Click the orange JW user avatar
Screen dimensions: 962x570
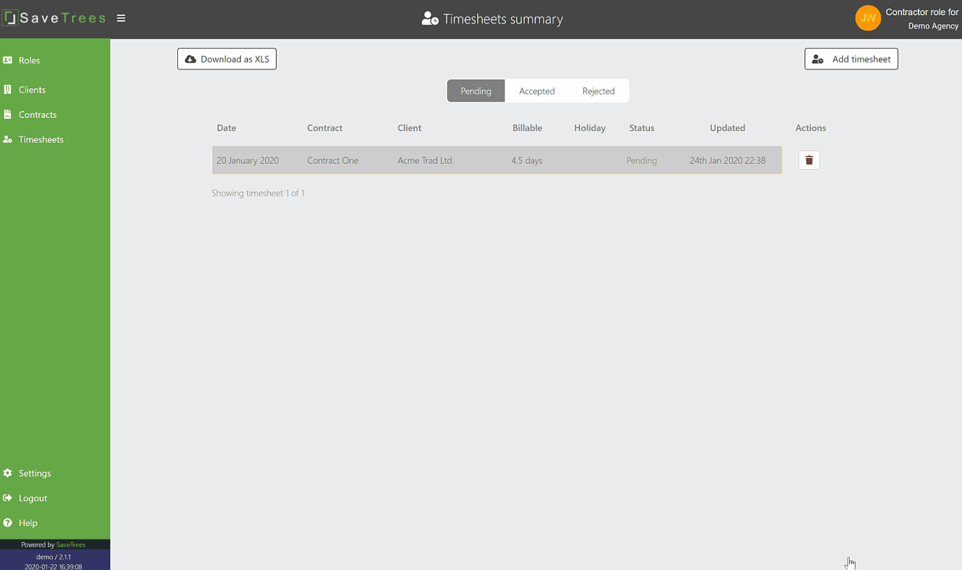tap(868, 18)
